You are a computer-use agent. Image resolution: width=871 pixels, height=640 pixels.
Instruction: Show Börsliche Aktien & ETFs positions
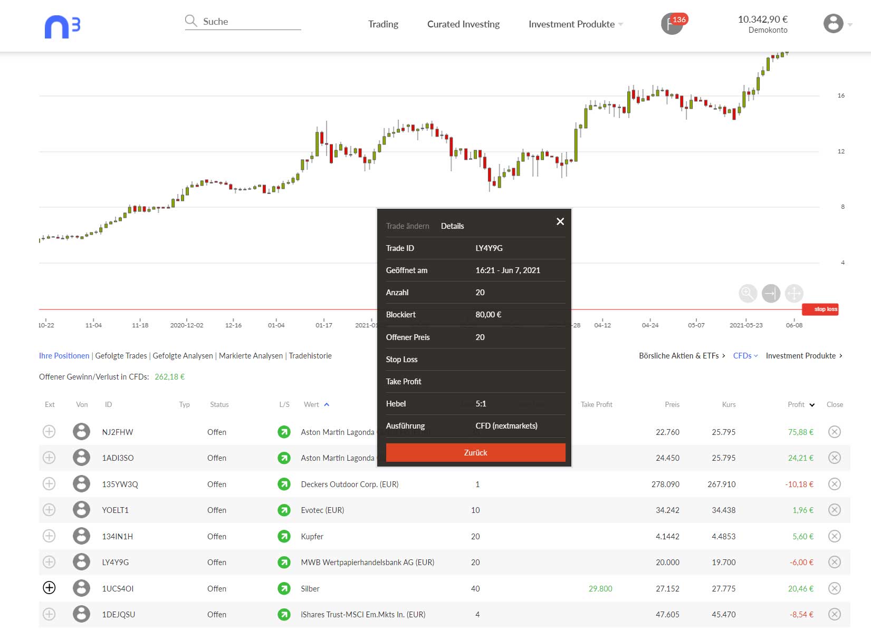682,356
